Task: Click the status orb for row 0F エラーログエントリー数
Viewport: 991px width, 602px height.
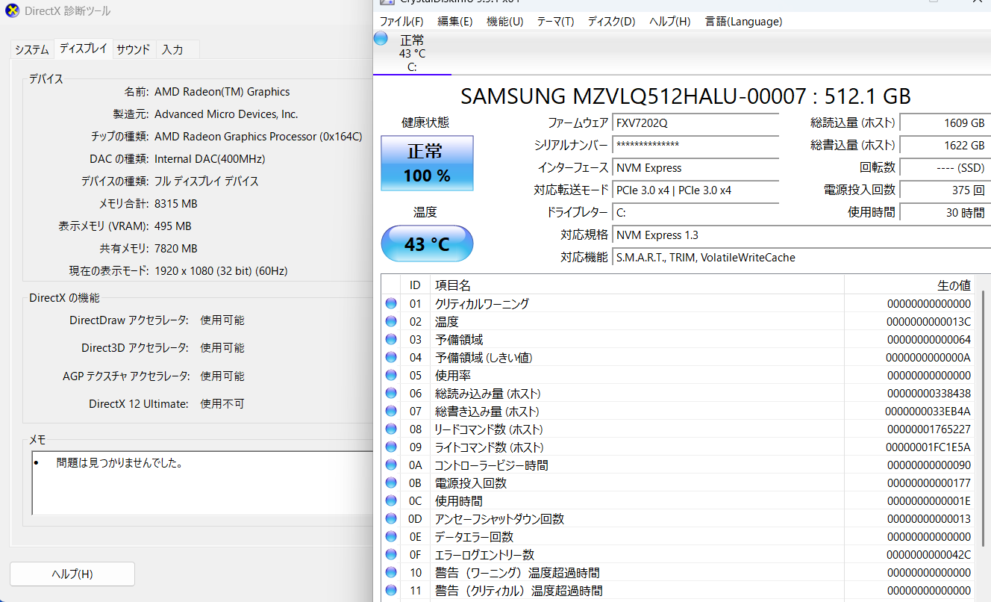Action: pos(391,555)
